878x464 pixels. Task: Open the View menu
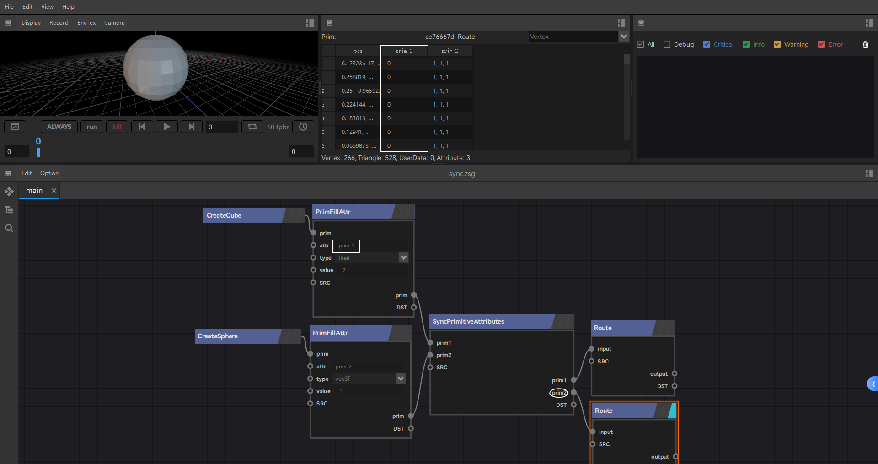[47, 7]
